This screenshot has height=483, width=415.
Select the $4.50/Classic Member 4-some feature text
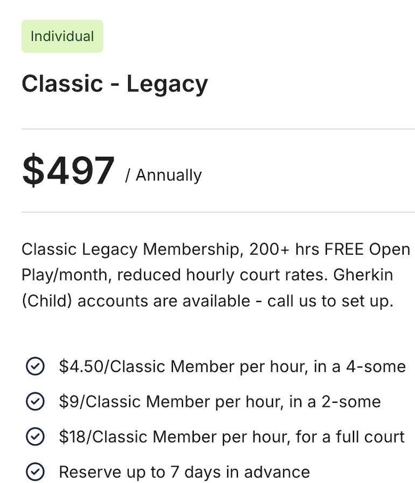(232, 366)
